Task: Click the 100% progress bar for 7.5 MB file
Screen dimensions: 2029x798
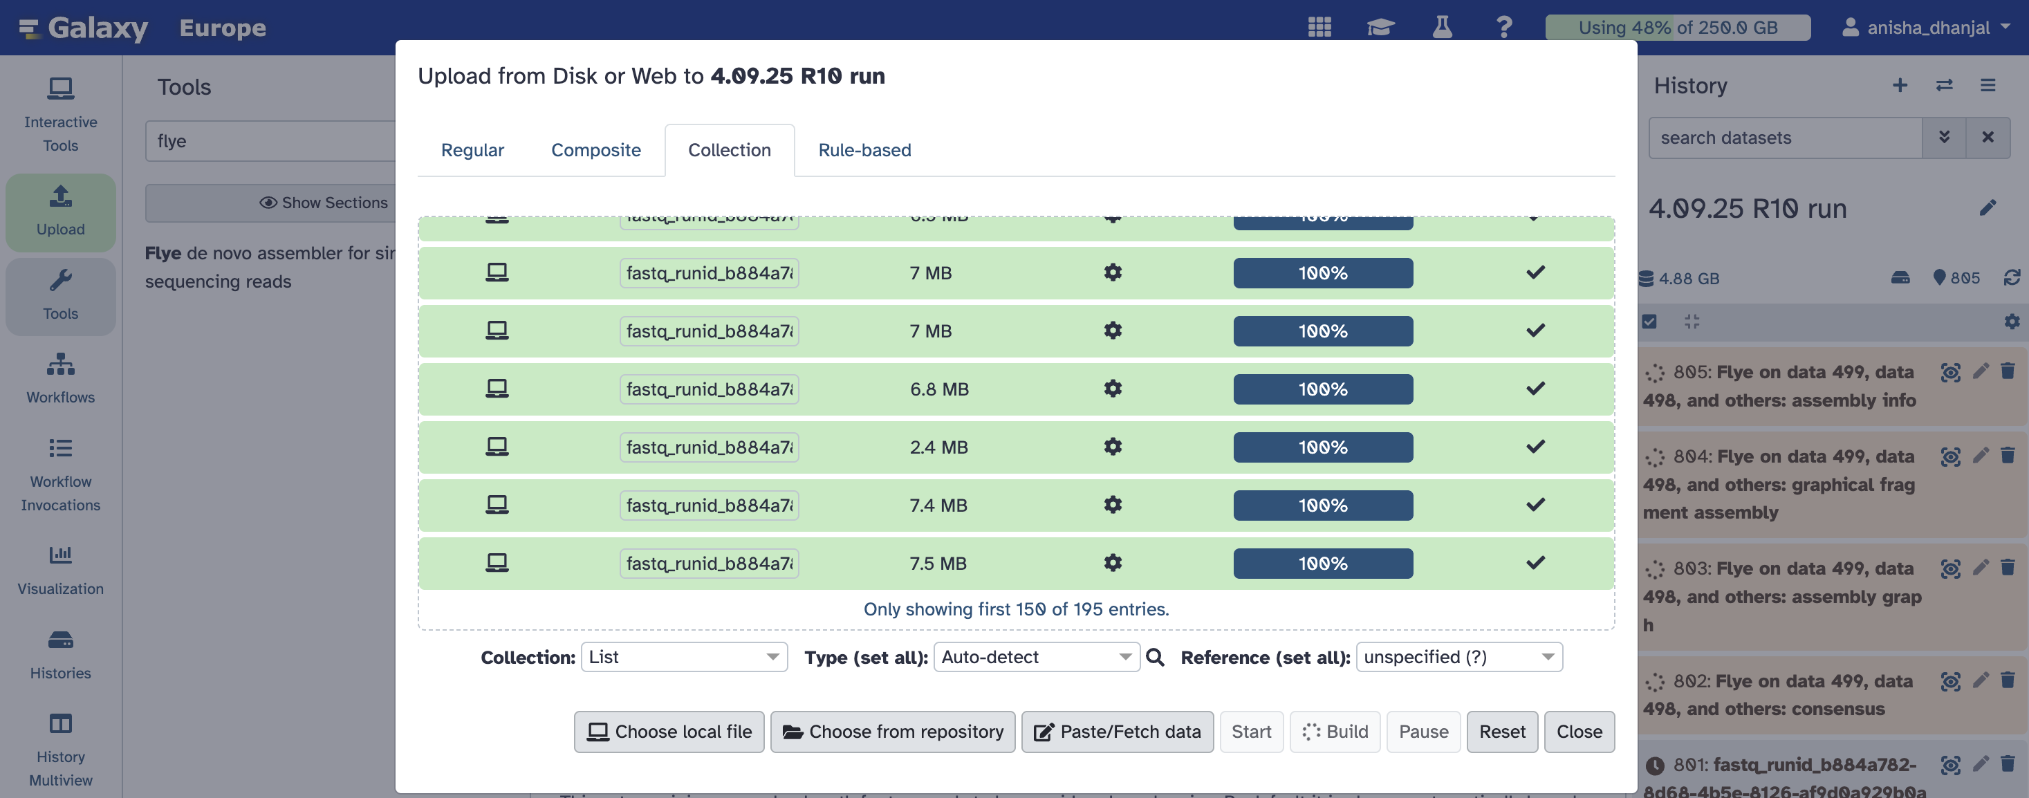Action: point(1322,564)
